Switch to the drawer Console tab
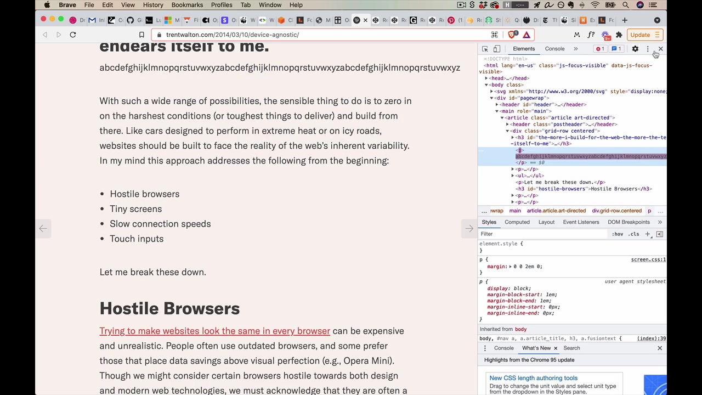This screenshot has width=702, height=395. (x=503, y=348)
